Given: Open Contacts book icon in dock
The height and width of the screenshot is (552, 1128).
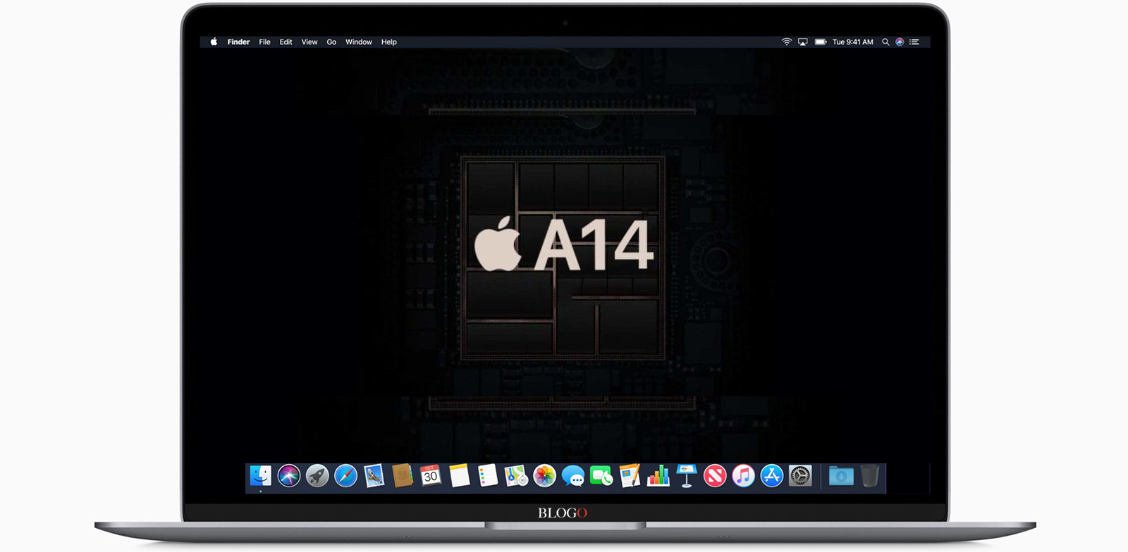Looking at the screenshot, I should click(x=403, y=477).
